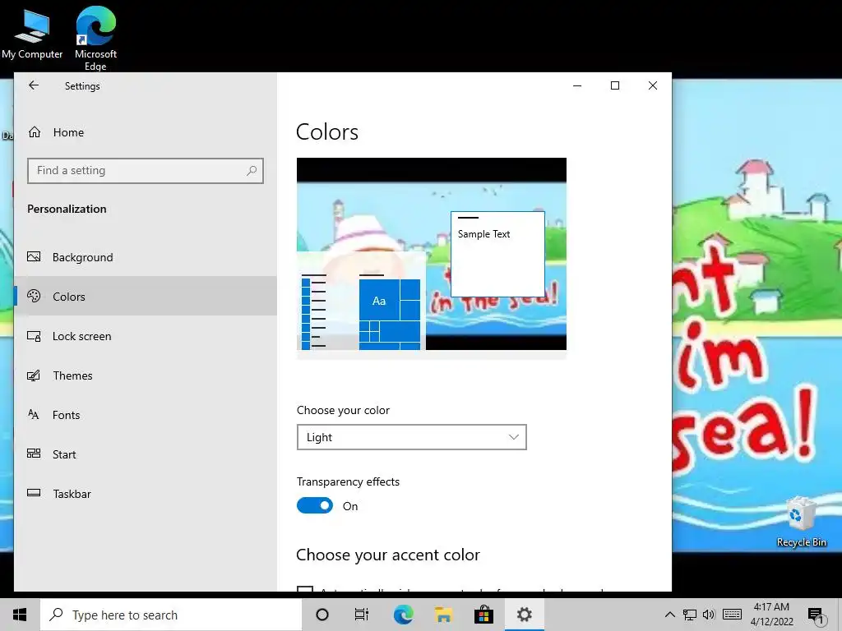Open the notification Action Center
Viewport: 842px width, 631px height.
(816, 615)
